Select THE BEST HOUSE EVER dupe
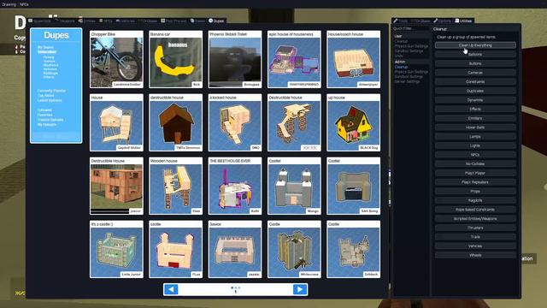547x308 pixels. [x=235, y=186]
